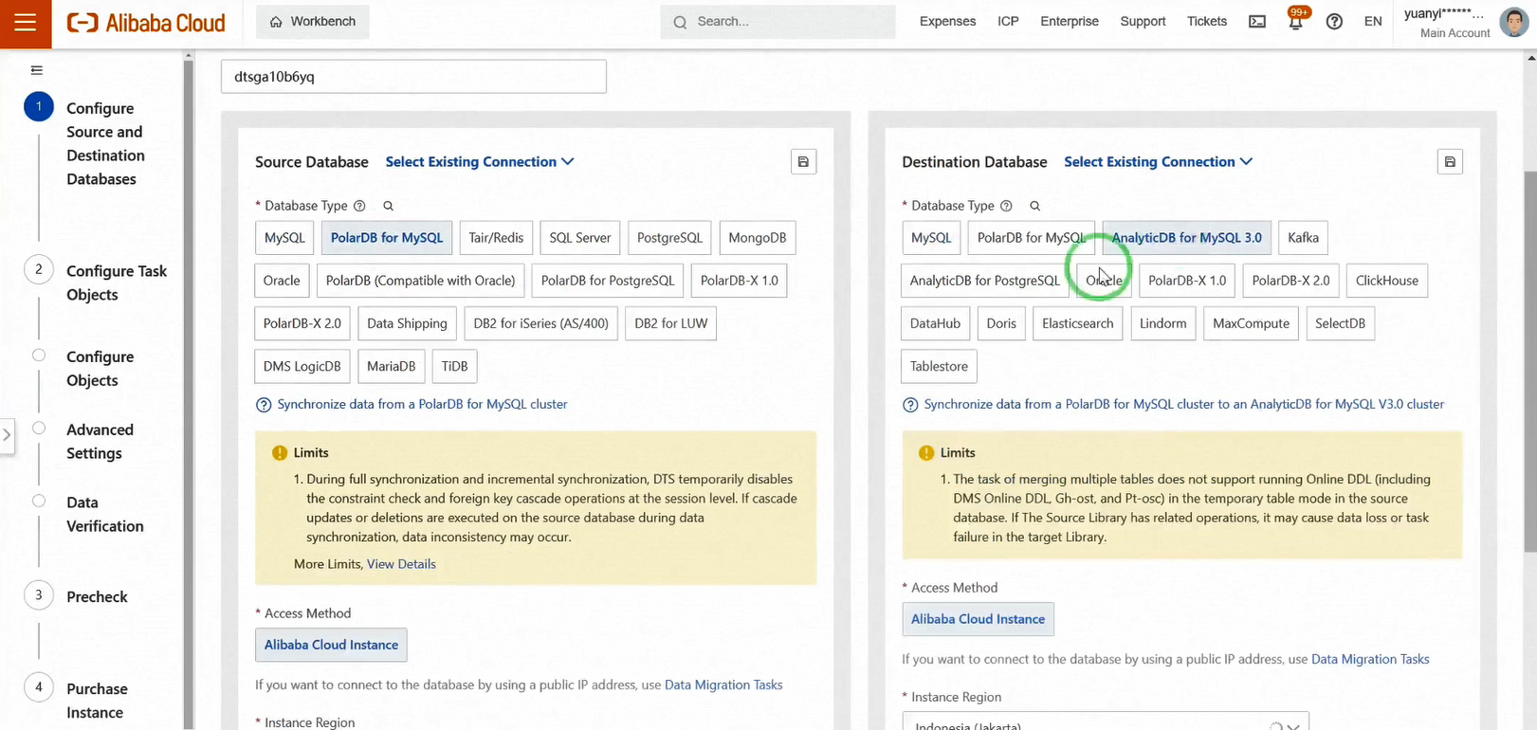This screenshot has width=1537, height=730.
Task: Select SelectDB as destination type
Action: click(x=1340, y=323)
